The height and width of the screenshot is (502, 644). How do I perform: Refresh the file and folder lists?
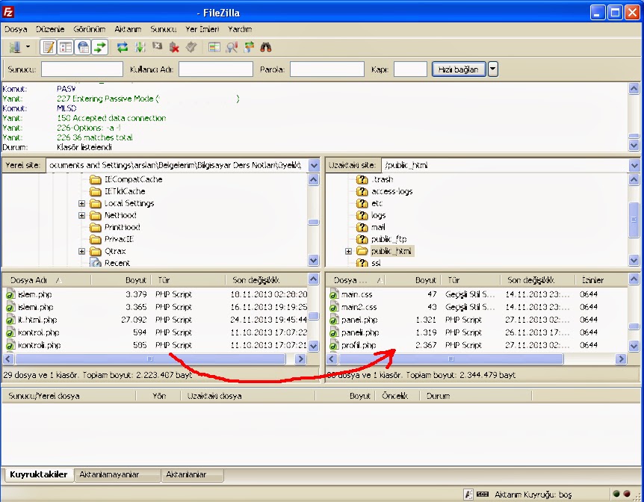[123, 47]
